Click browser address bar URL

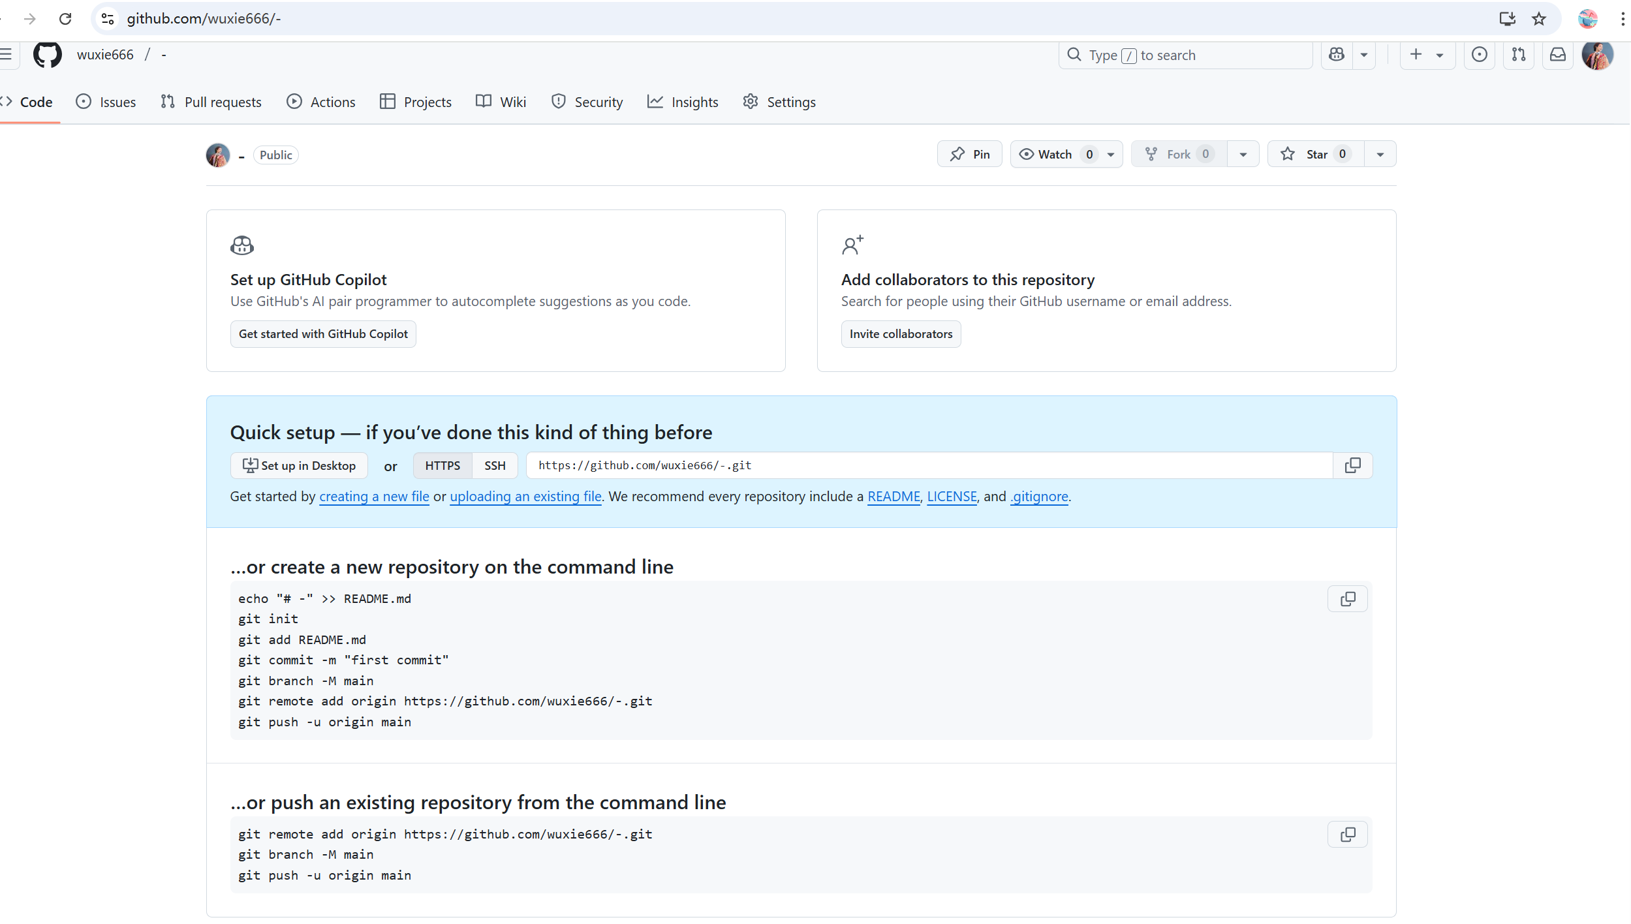coord(204,19)
